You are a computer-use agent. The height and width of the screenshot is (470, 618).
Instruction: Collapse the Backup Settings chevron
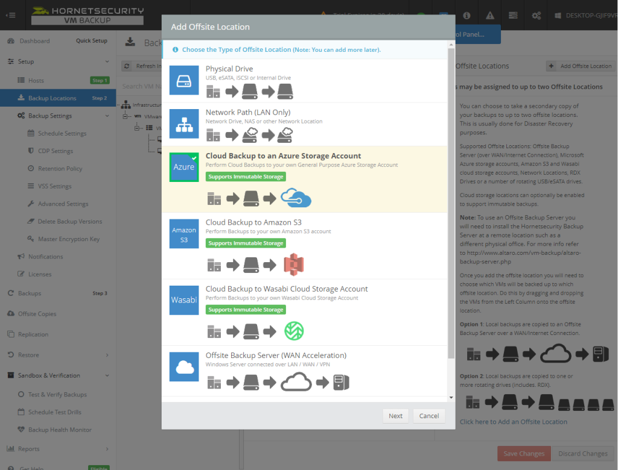[x=107, y=116]
